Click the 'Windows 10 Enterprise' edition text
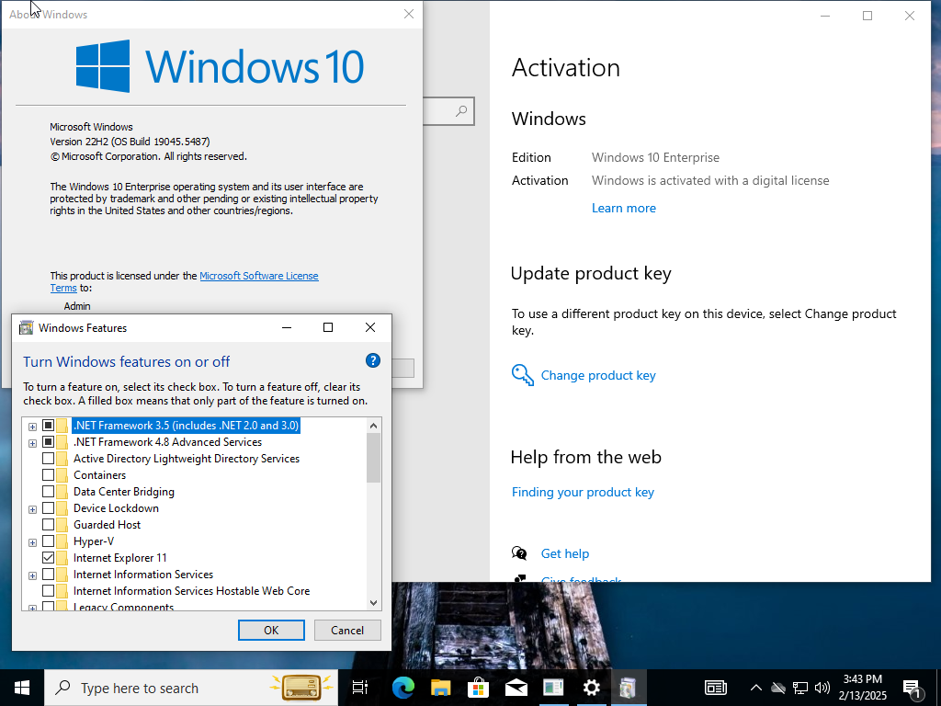 coord(655,157)
